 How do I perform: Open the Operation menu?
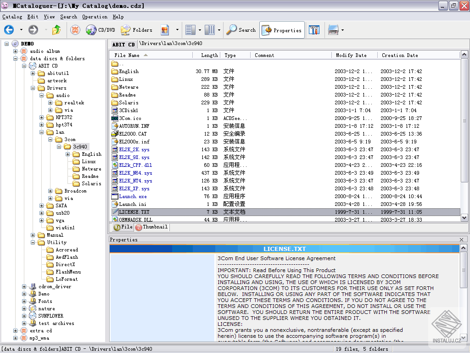pos(95,17)
